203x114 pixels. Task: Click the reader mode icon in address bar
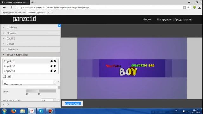click(184, 8)
